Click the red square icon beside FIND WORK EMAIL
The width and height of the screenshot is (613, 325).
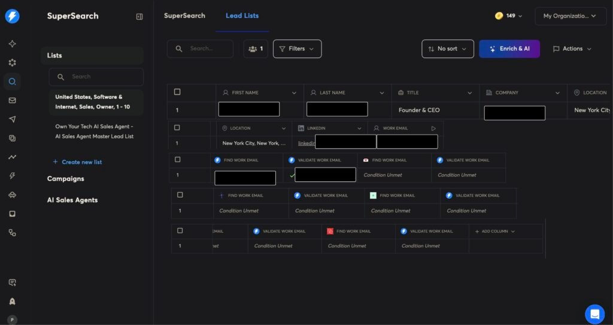pos(330,231)
